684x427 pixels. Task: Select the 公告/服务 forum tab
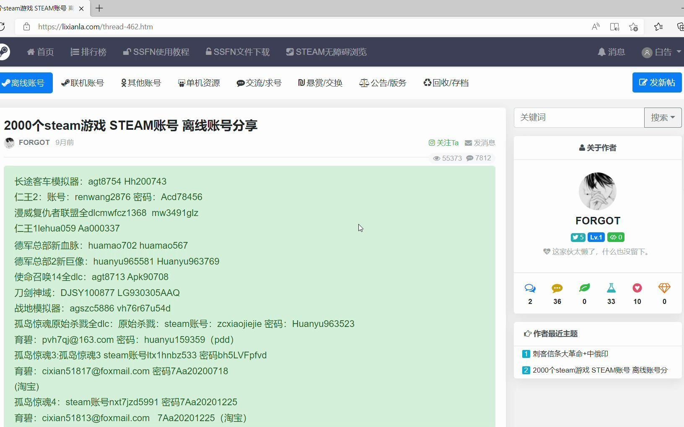[383, 83]
